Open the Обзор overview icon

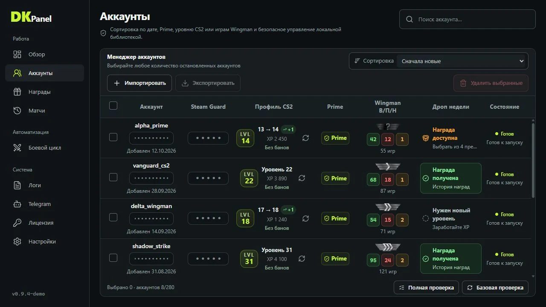(17, 54)
